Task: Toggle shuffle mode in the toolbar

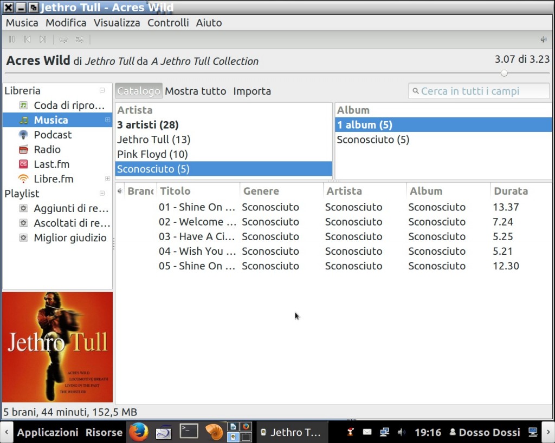Action: click(x=79, y=39)
